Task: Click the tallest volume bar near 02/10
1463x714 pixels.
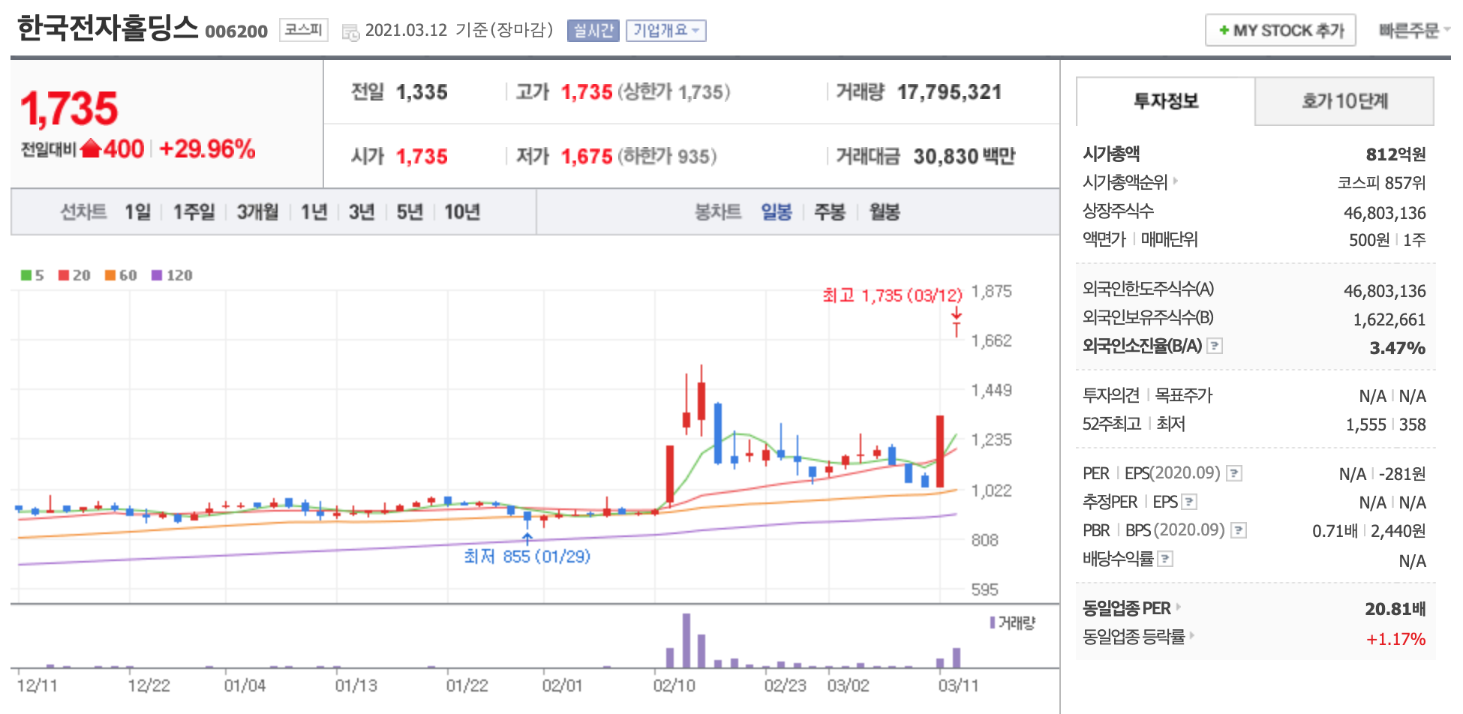Action: click(686, 640)
